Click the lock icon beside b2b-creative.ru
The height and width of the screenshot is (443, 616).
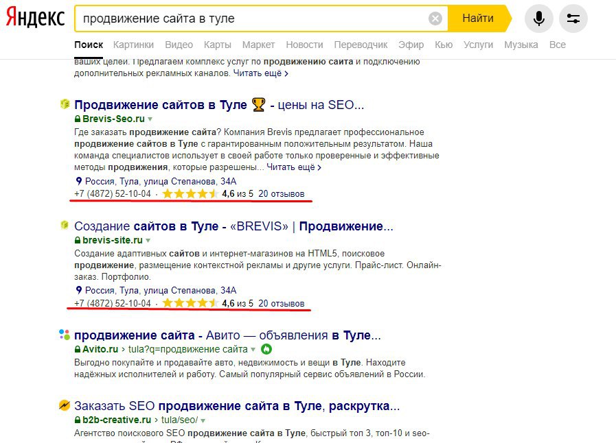(78, 420)
